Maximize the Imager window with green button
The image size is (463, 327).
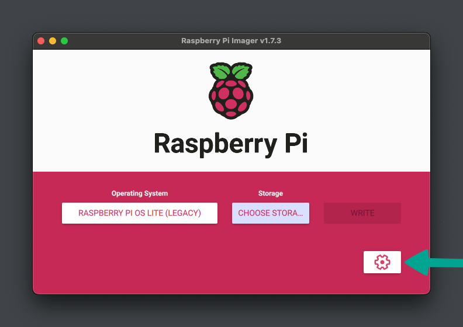[x=64, y=41]
